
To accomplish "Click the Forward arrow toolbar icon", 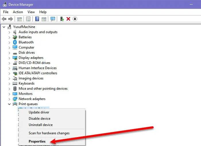I will point(11,19).
